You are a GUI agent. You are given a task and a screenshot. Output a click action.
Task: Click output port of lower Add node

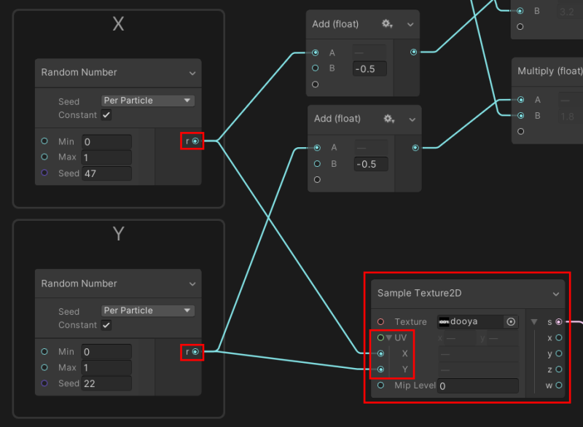tap(415, 148)
